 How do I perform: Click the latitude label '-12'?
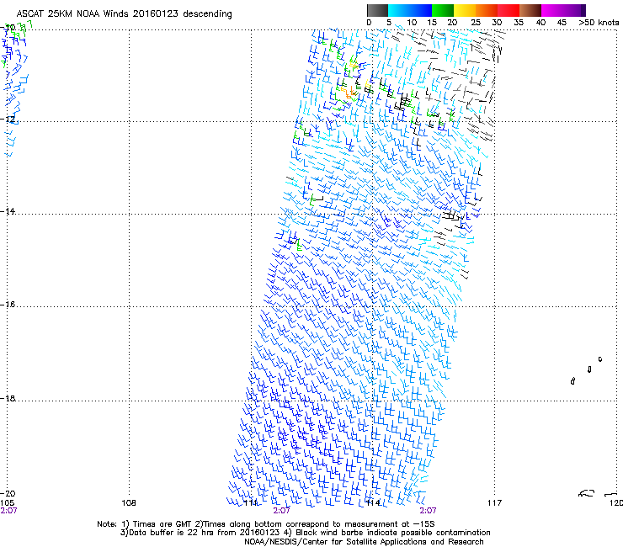pyautogui.click(x=8, y=119)
